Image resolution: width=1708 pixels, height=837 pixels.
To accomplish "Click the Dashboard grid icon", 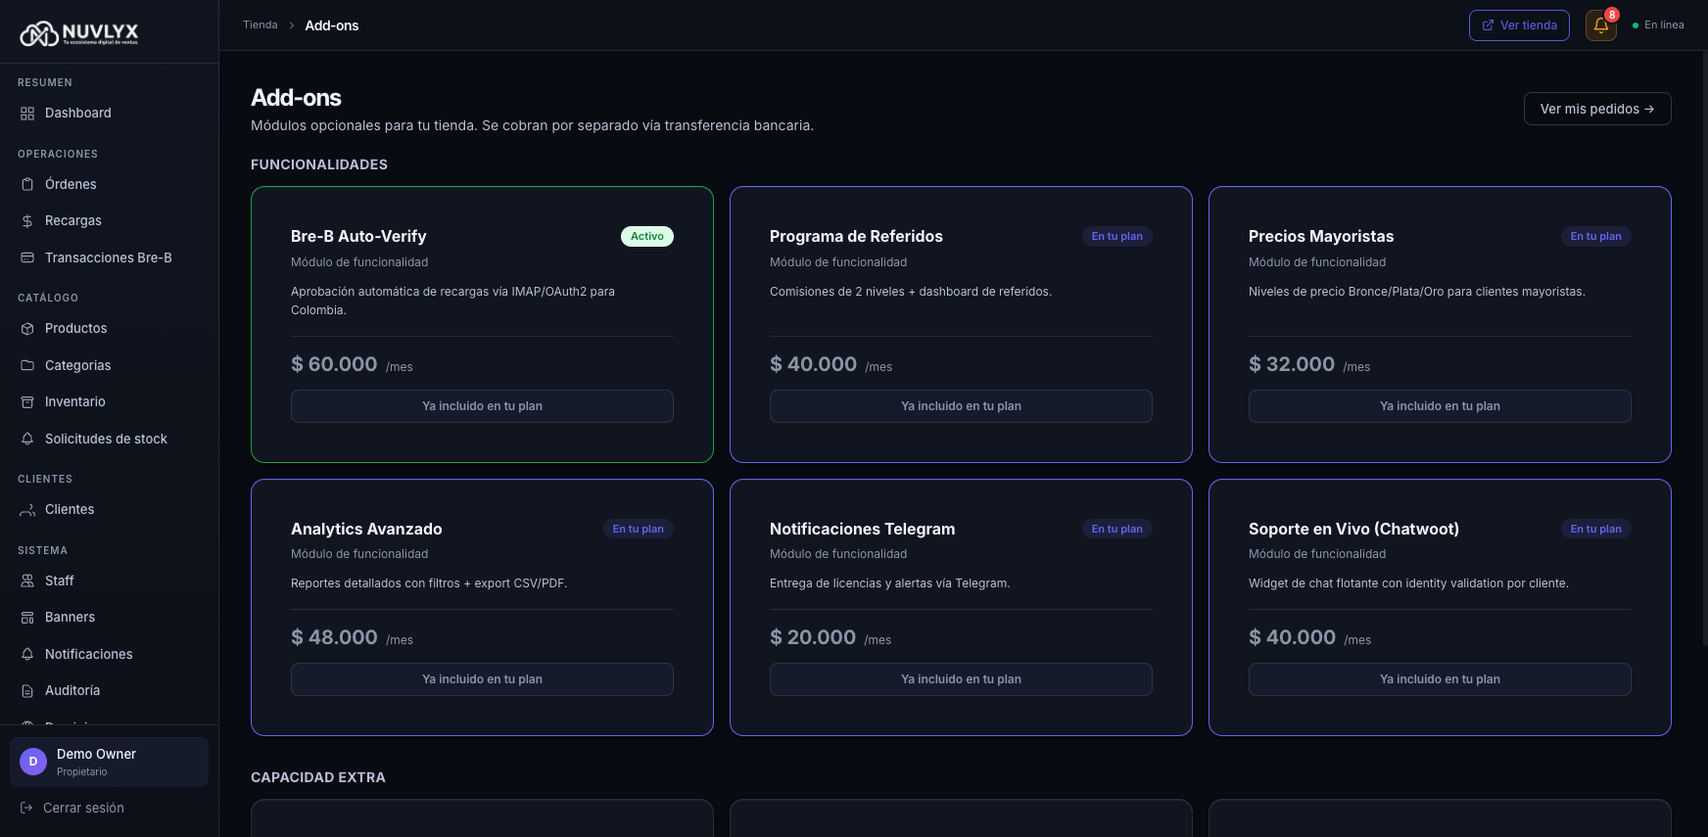I will tap(27, 114).
